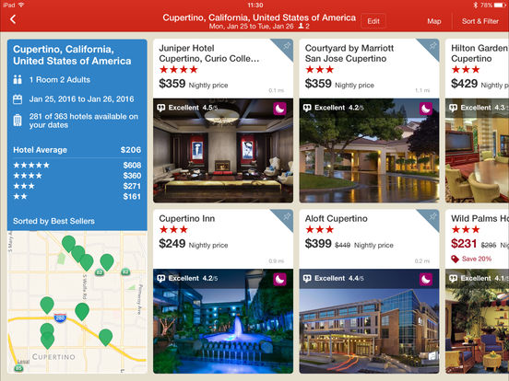Open the Courtyard by Marriott exterior photo

coord(369,151)
